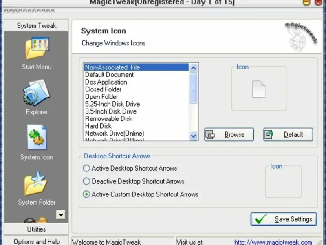Open the Start Menu tweak icon
The height and width of the screenshot is (245, 326).
tap(37, 49)
